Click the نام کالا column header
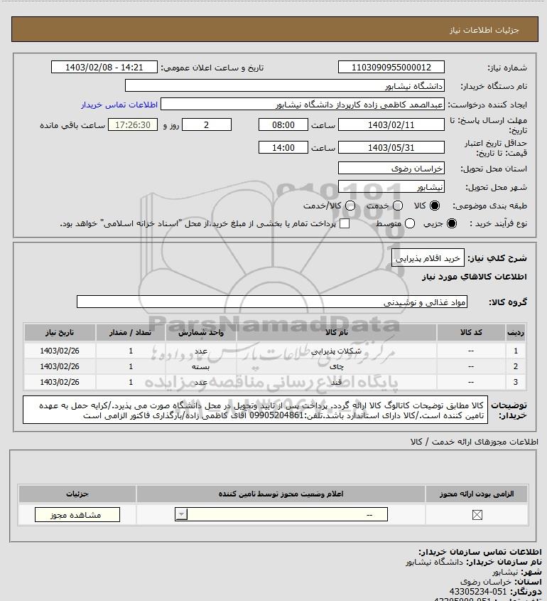The width and height of the screenshot is (547, 601). 337,332
